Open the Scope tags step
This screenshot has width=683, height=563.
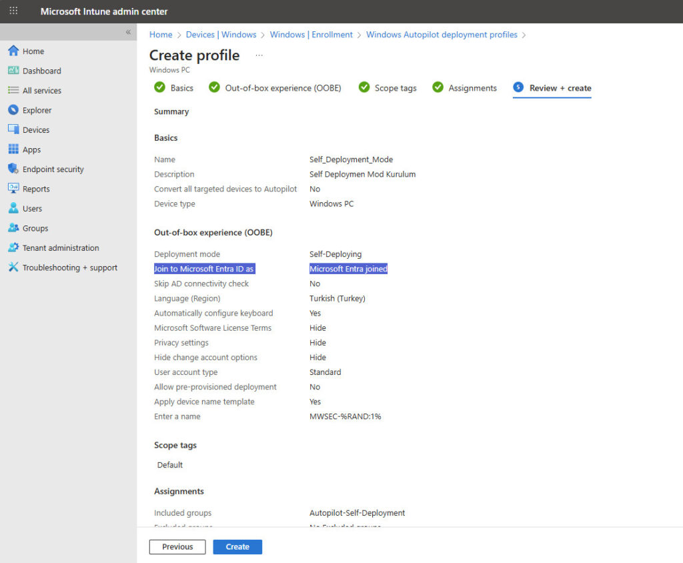pyautogui.click(x=388, y=88)
